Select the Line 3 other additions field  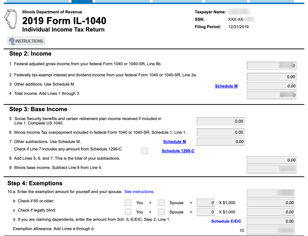(x=272, y=86)
